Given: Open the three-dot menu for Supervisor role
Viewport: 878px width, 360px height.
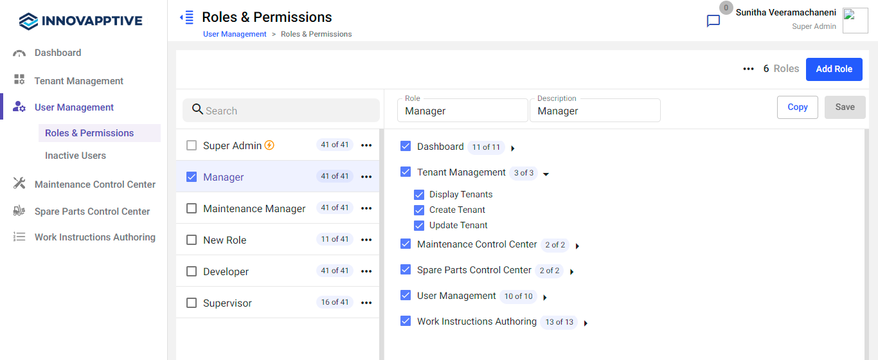Looking at the screenshot, I should pyautogui.click(x=366, y=303).
